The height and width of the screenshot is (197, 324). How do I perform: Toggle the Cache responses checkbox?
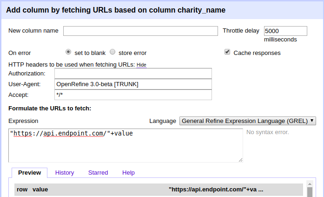[227, 52]
